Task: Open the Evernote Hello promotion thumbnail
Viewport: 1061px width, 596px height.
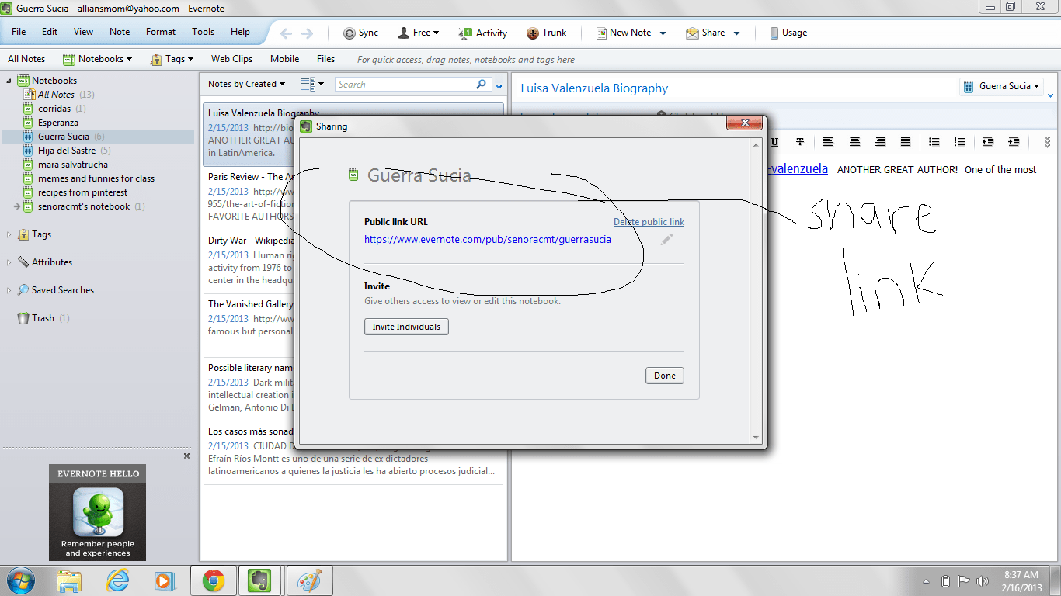Action: (x=97, y=512)
